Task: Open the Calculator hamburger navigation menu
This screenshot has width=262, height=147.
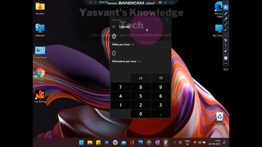Action: click(114, 27)
